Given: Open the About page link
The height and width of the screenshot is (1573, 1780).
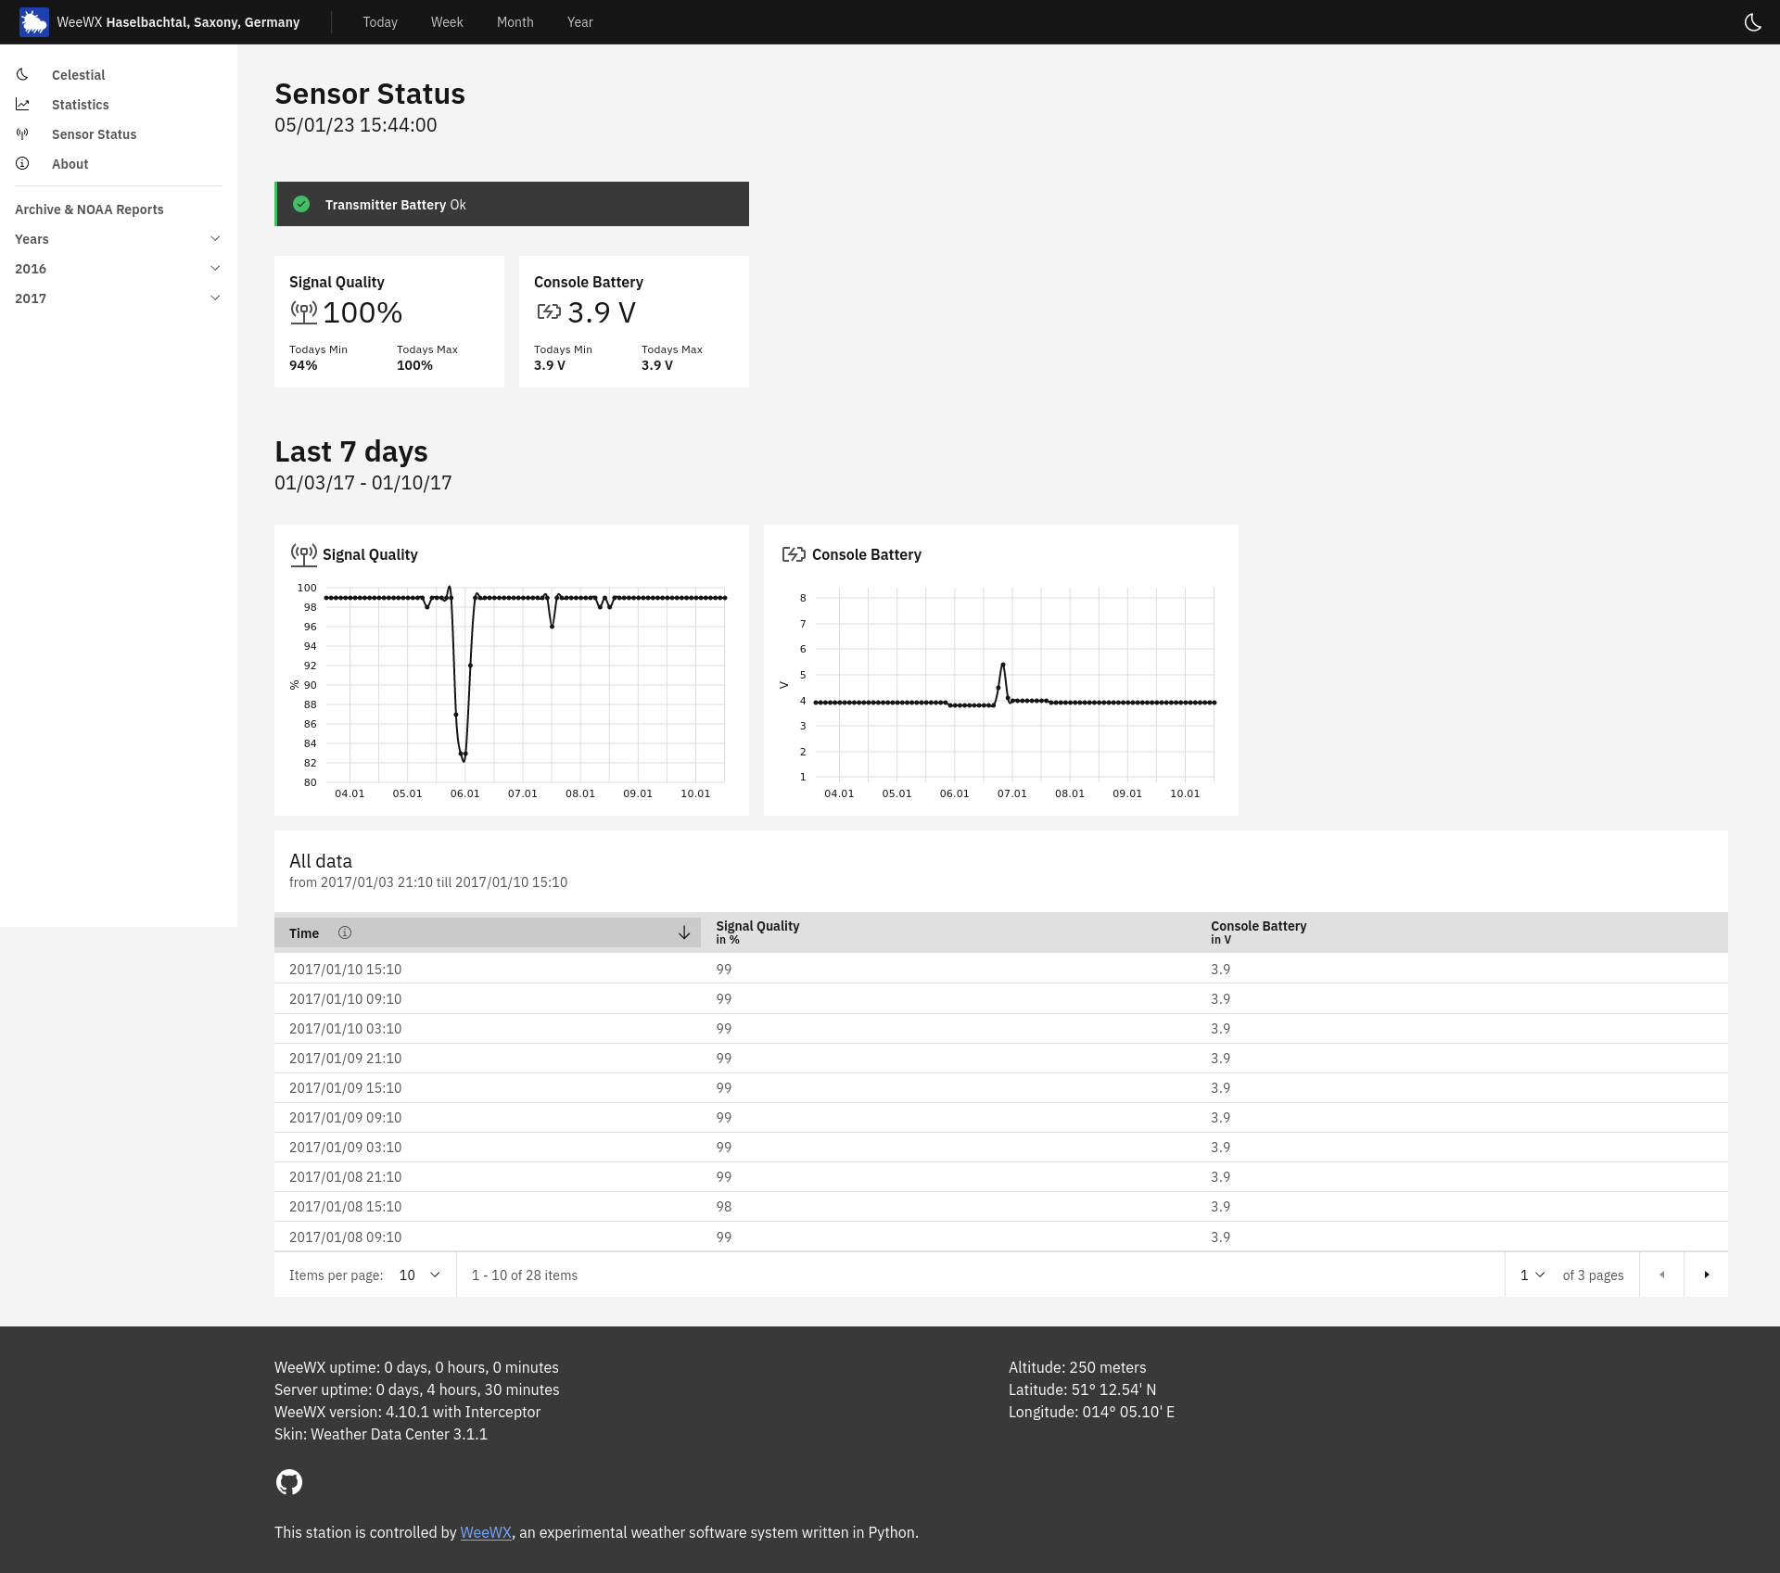Looking at the screenshot, I should (x=70, y=164).
